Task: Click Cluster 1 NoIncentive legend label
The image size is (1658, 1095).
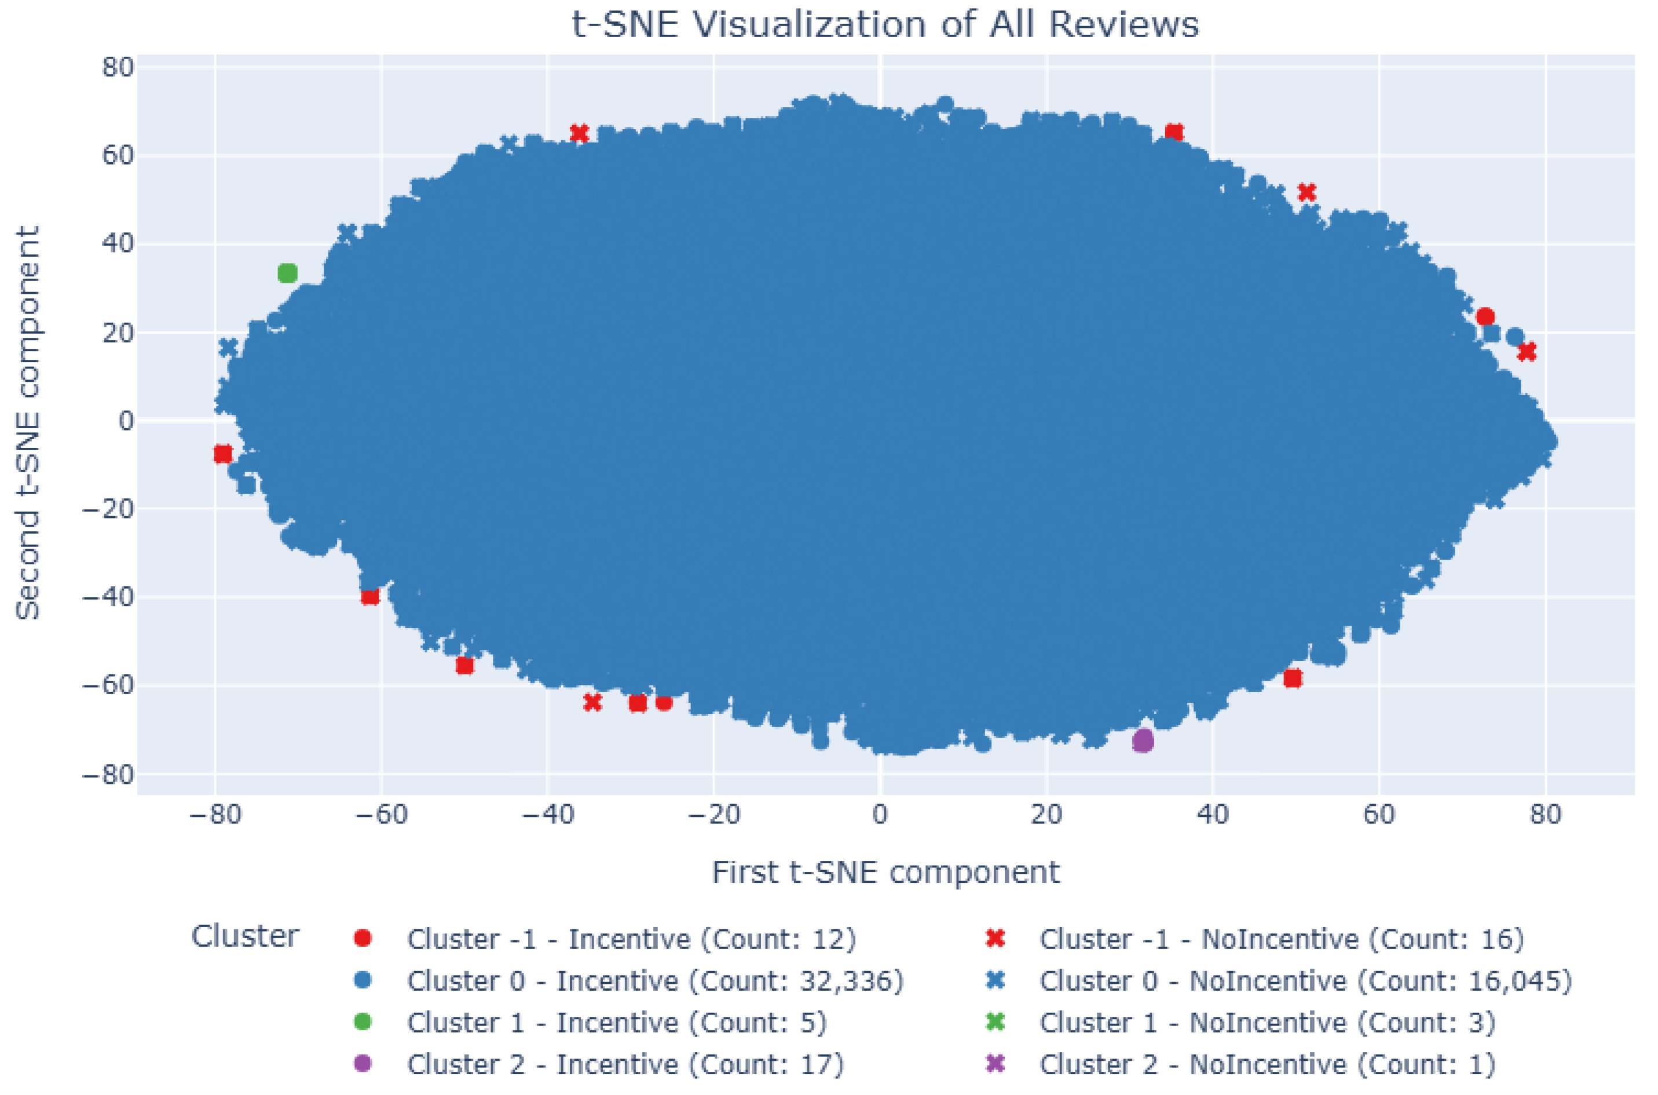Action: (x=1267, y=1023)
